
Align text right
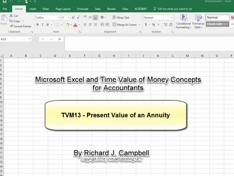pos(95,25)
